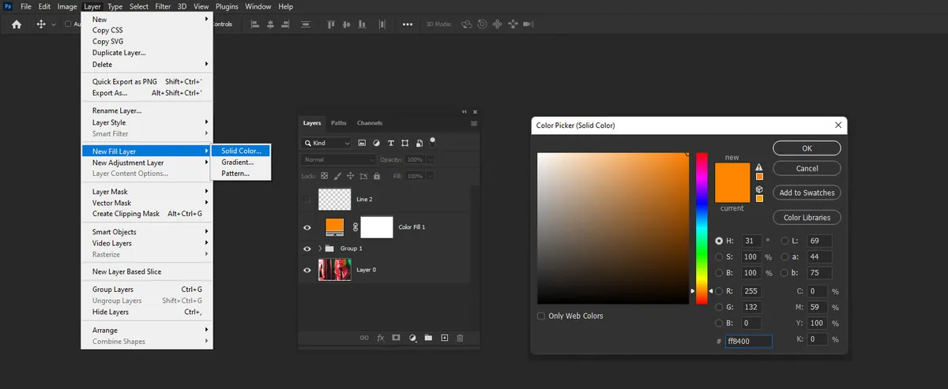Filter layers by shape layer icon

point(404,144)
